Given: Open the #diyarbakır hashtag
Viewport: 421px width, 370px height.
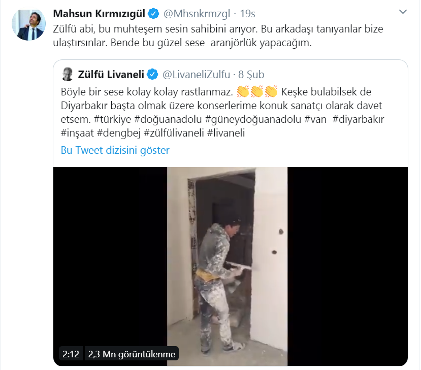Looking at the screenshot, I should (x=358, y=119).
